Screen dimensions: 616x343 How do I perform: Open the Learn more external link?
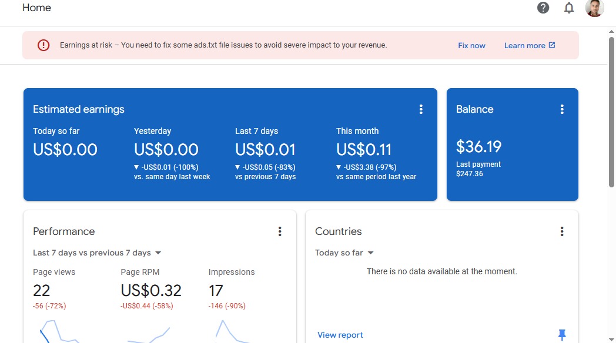[x=530, y=46]
